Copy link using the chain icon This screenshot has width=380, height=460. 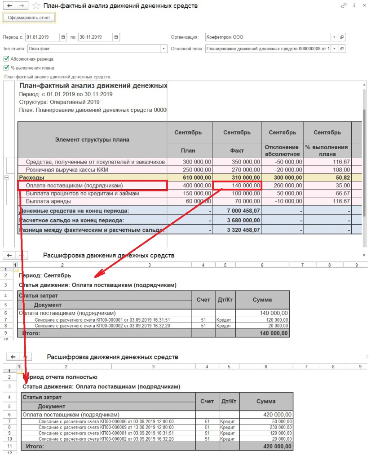344,6
